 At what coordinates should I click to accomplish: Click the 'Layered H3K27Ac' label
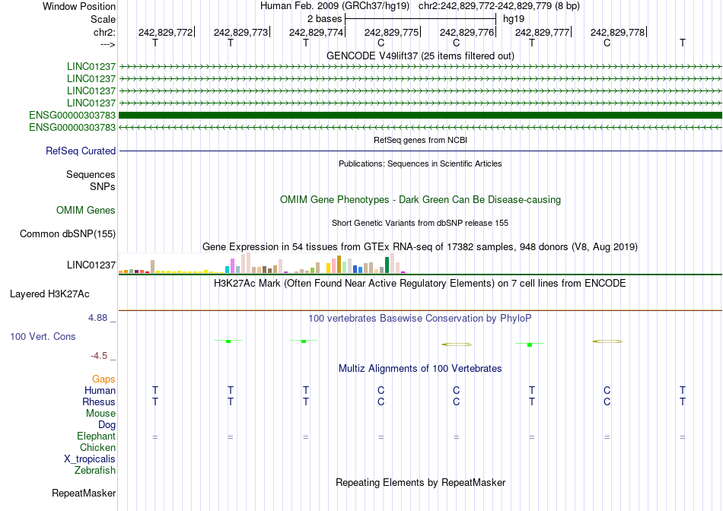tap(49, 294)
